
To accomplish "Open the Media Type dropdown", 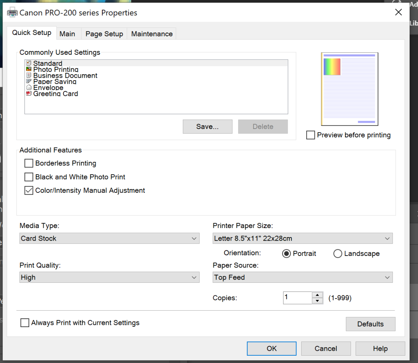I will coord(109,239).
